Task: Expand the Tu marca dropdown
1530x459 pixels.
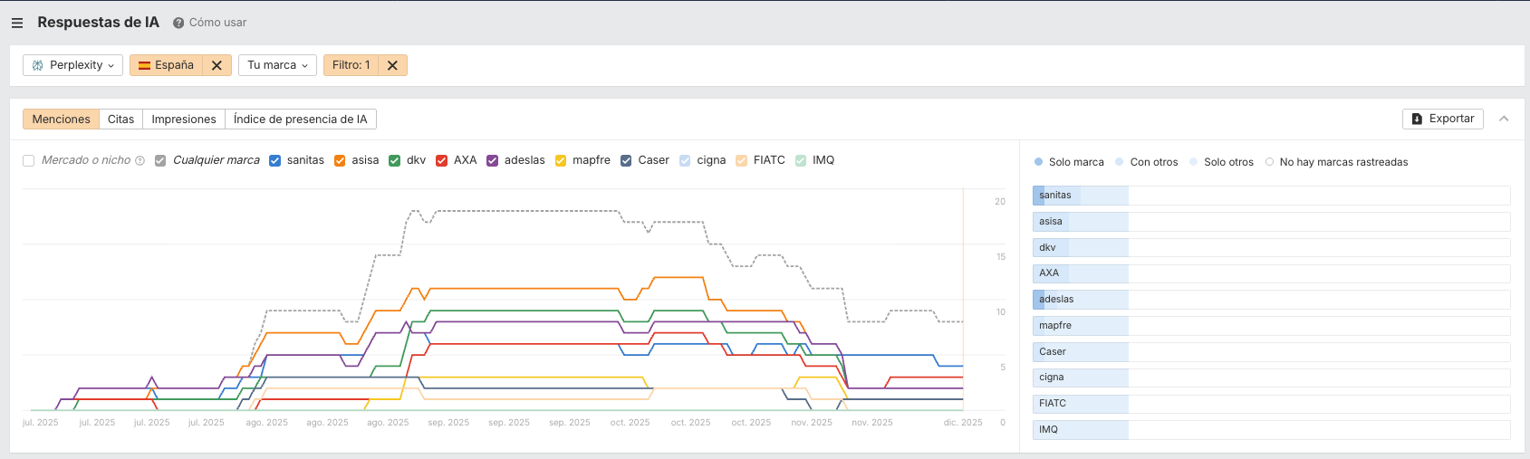Action: coord(277,65)
